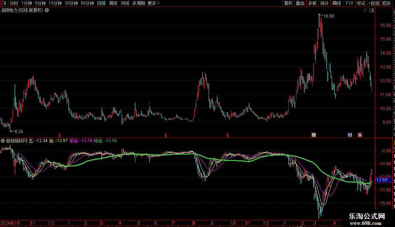Click the 9.00 price axis label
Screen dimensions: 395x227
(x=386, y=122)
